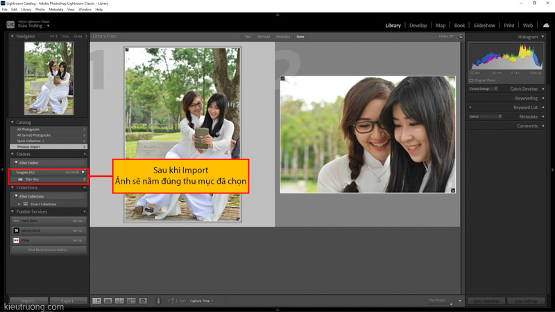Hide the right panel with edge arrow

(552, 170)
